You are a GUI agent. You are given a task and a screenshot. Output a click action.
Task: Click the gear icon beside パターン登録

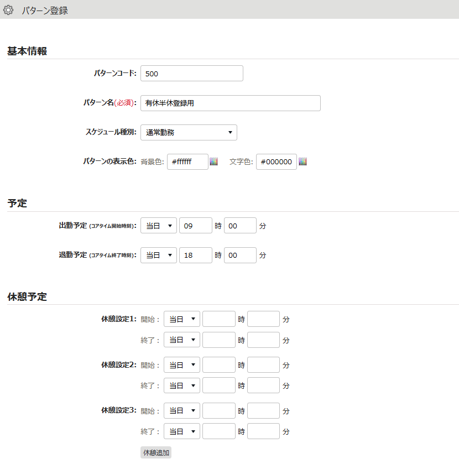(8, 10)
